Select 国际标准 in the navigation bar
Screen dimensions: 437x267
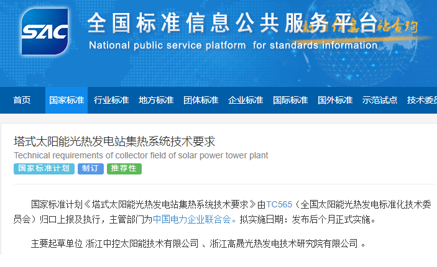tap(290, 100)
